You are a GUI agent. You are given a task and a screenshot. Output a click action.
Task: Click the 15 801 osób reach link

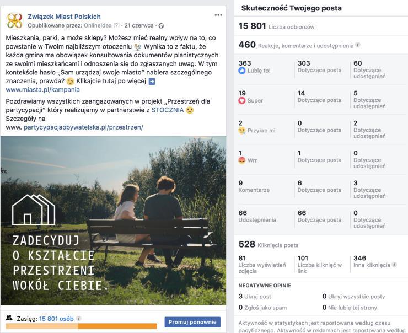click(56, 319)
